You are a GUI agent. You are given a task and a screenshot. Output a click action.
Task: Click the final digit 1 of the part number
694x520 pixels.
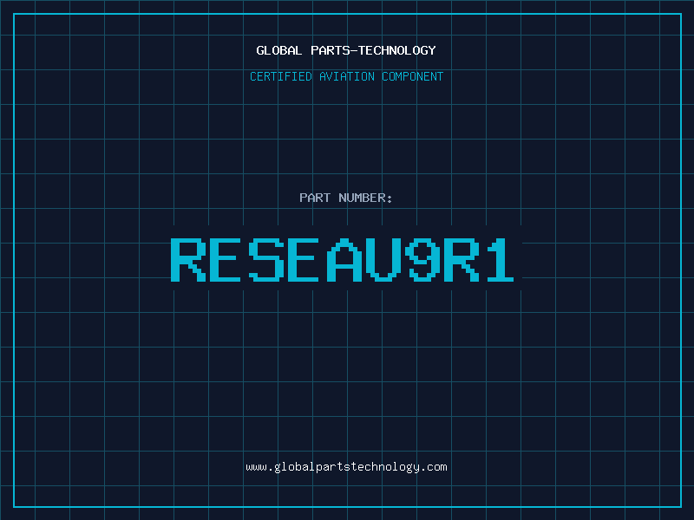pyautogui.click(x=499, y=259)
